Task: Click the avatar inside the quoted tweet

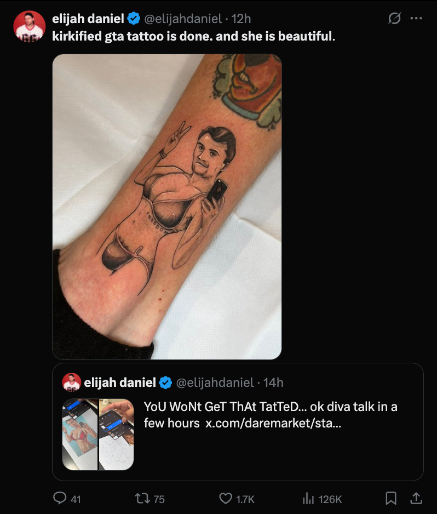Action: (72, 382)
